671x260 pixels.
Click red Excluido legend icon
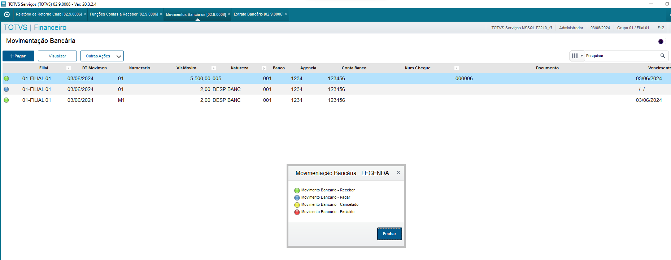[297, 212]
